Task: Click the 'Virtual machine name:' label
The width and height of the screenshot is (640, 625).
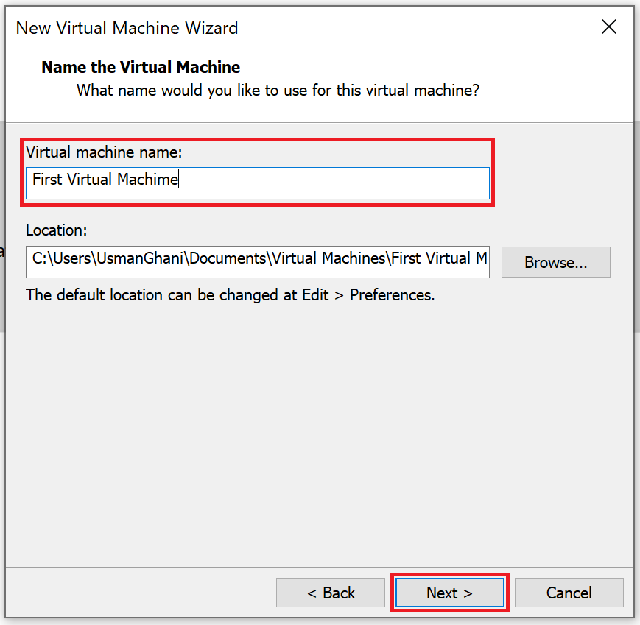Action: [x=103, y=152]
